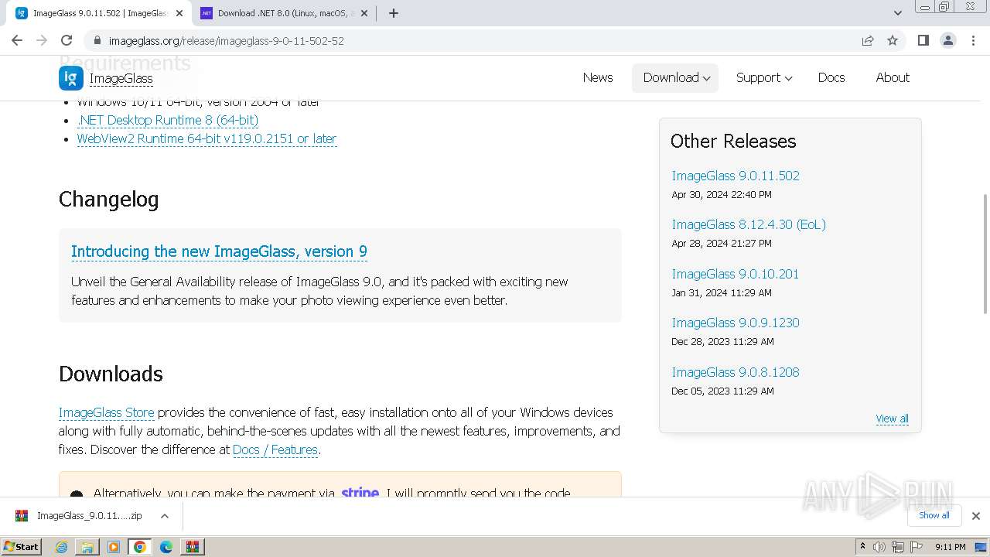Image resolution: width=990 pixels, height=557 pixels.
Task: Open a new tab with plus button
Action: (394, 13)
